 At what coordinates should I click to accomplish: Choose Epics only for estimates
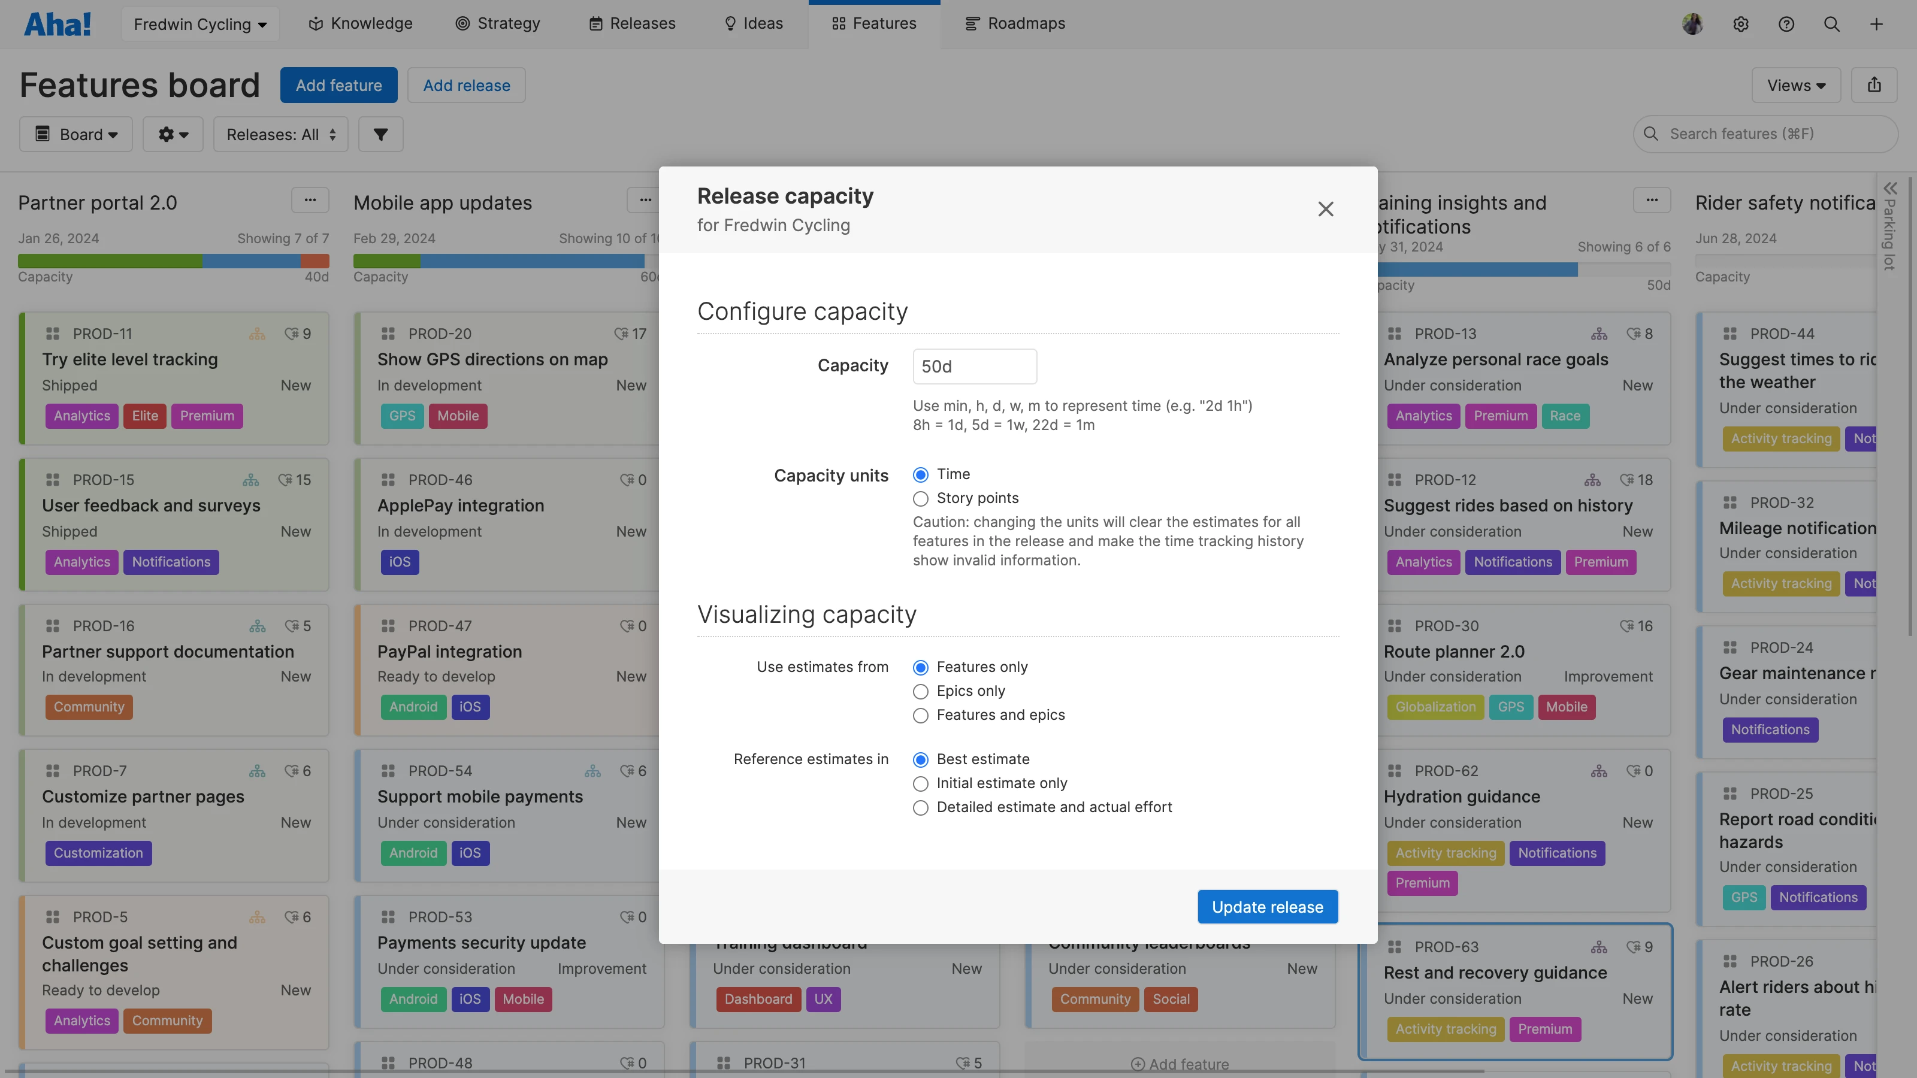click(x=921, y=691)
